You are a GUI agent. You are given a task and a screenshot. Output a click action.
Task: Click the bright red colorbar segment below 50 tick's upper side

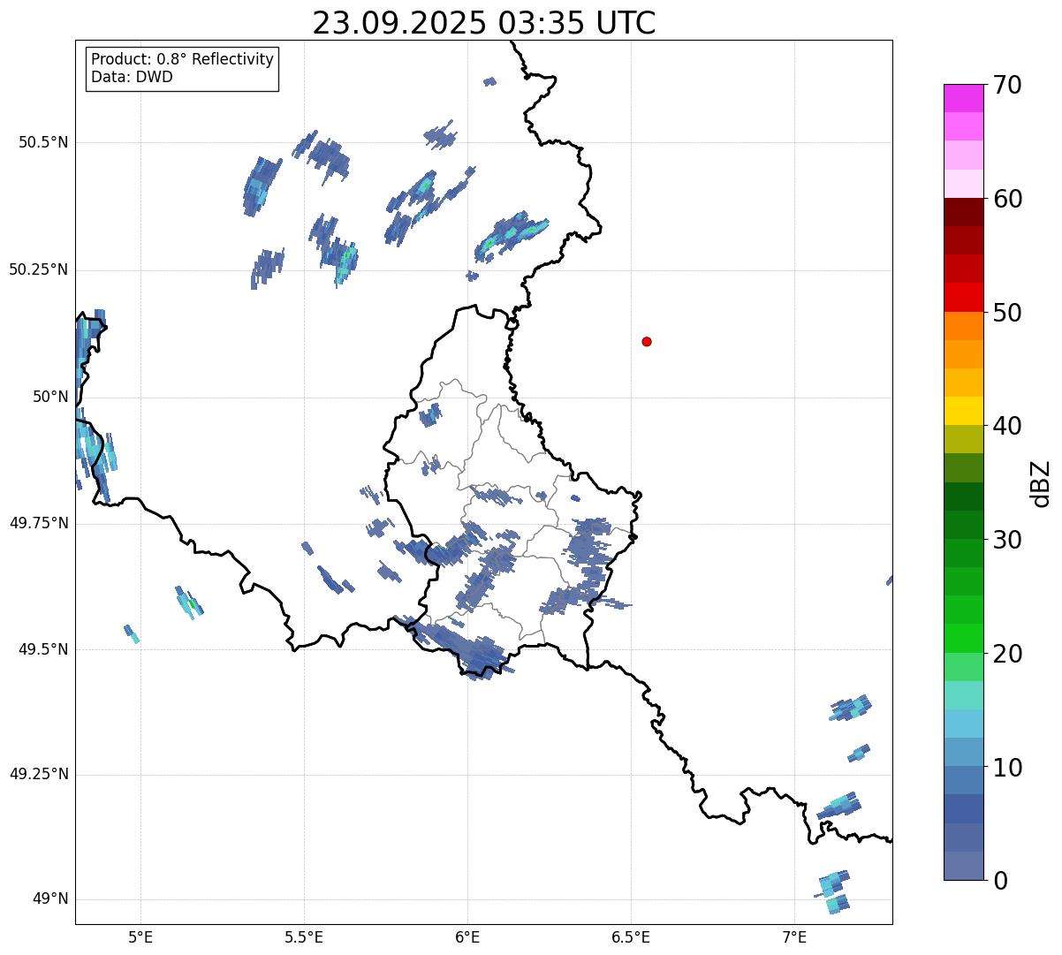click(x=963, y=298)
